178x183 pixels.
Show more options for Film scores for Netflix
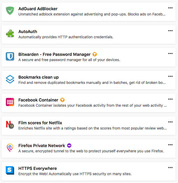click(170, 122)
